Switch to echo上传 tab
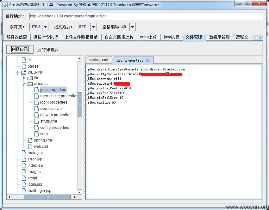The width and height of the screenshot is (269, 210). coord(148,37)
